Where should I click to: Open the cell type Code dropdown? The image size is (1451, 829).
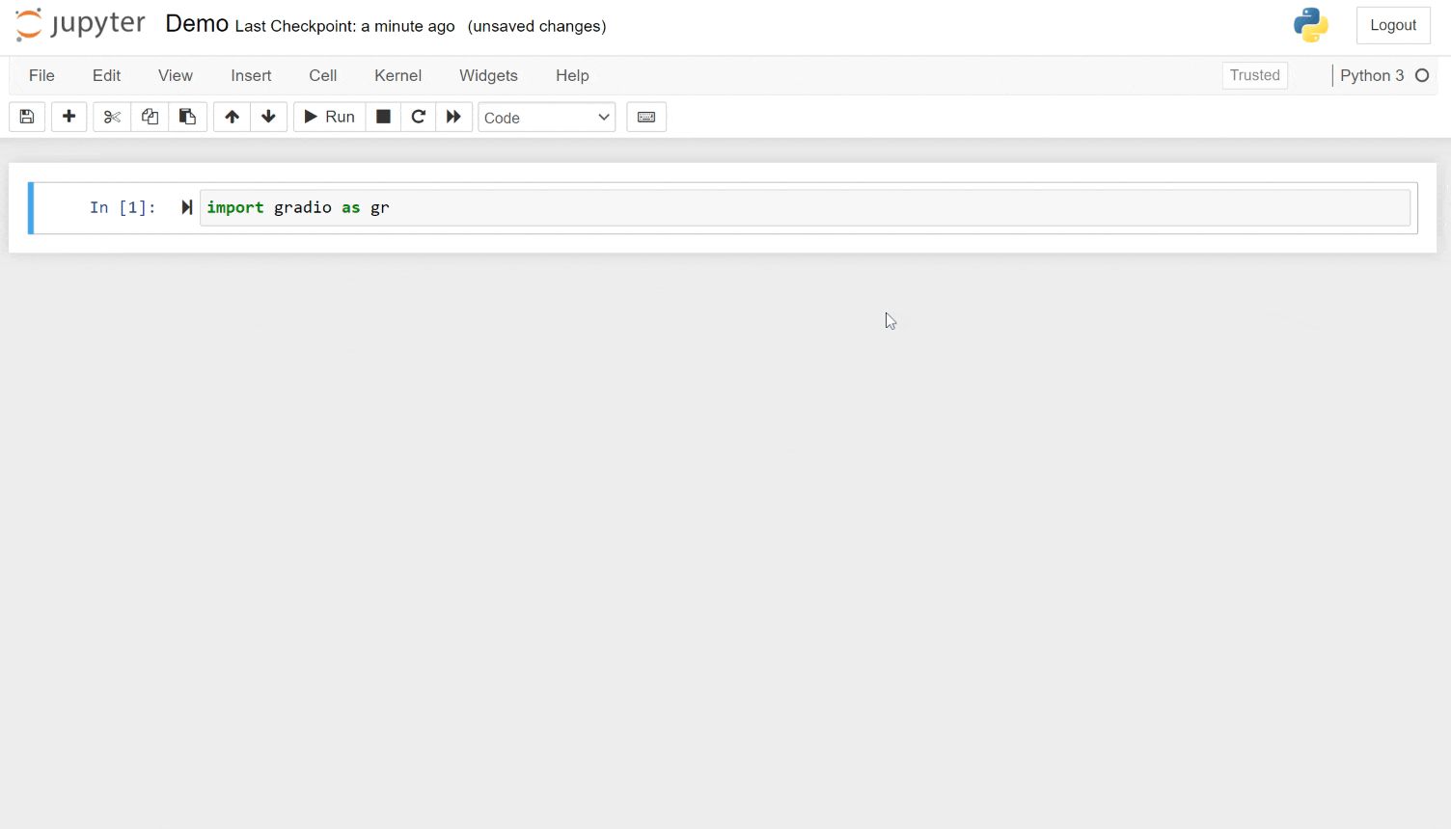tap(546, 118)
